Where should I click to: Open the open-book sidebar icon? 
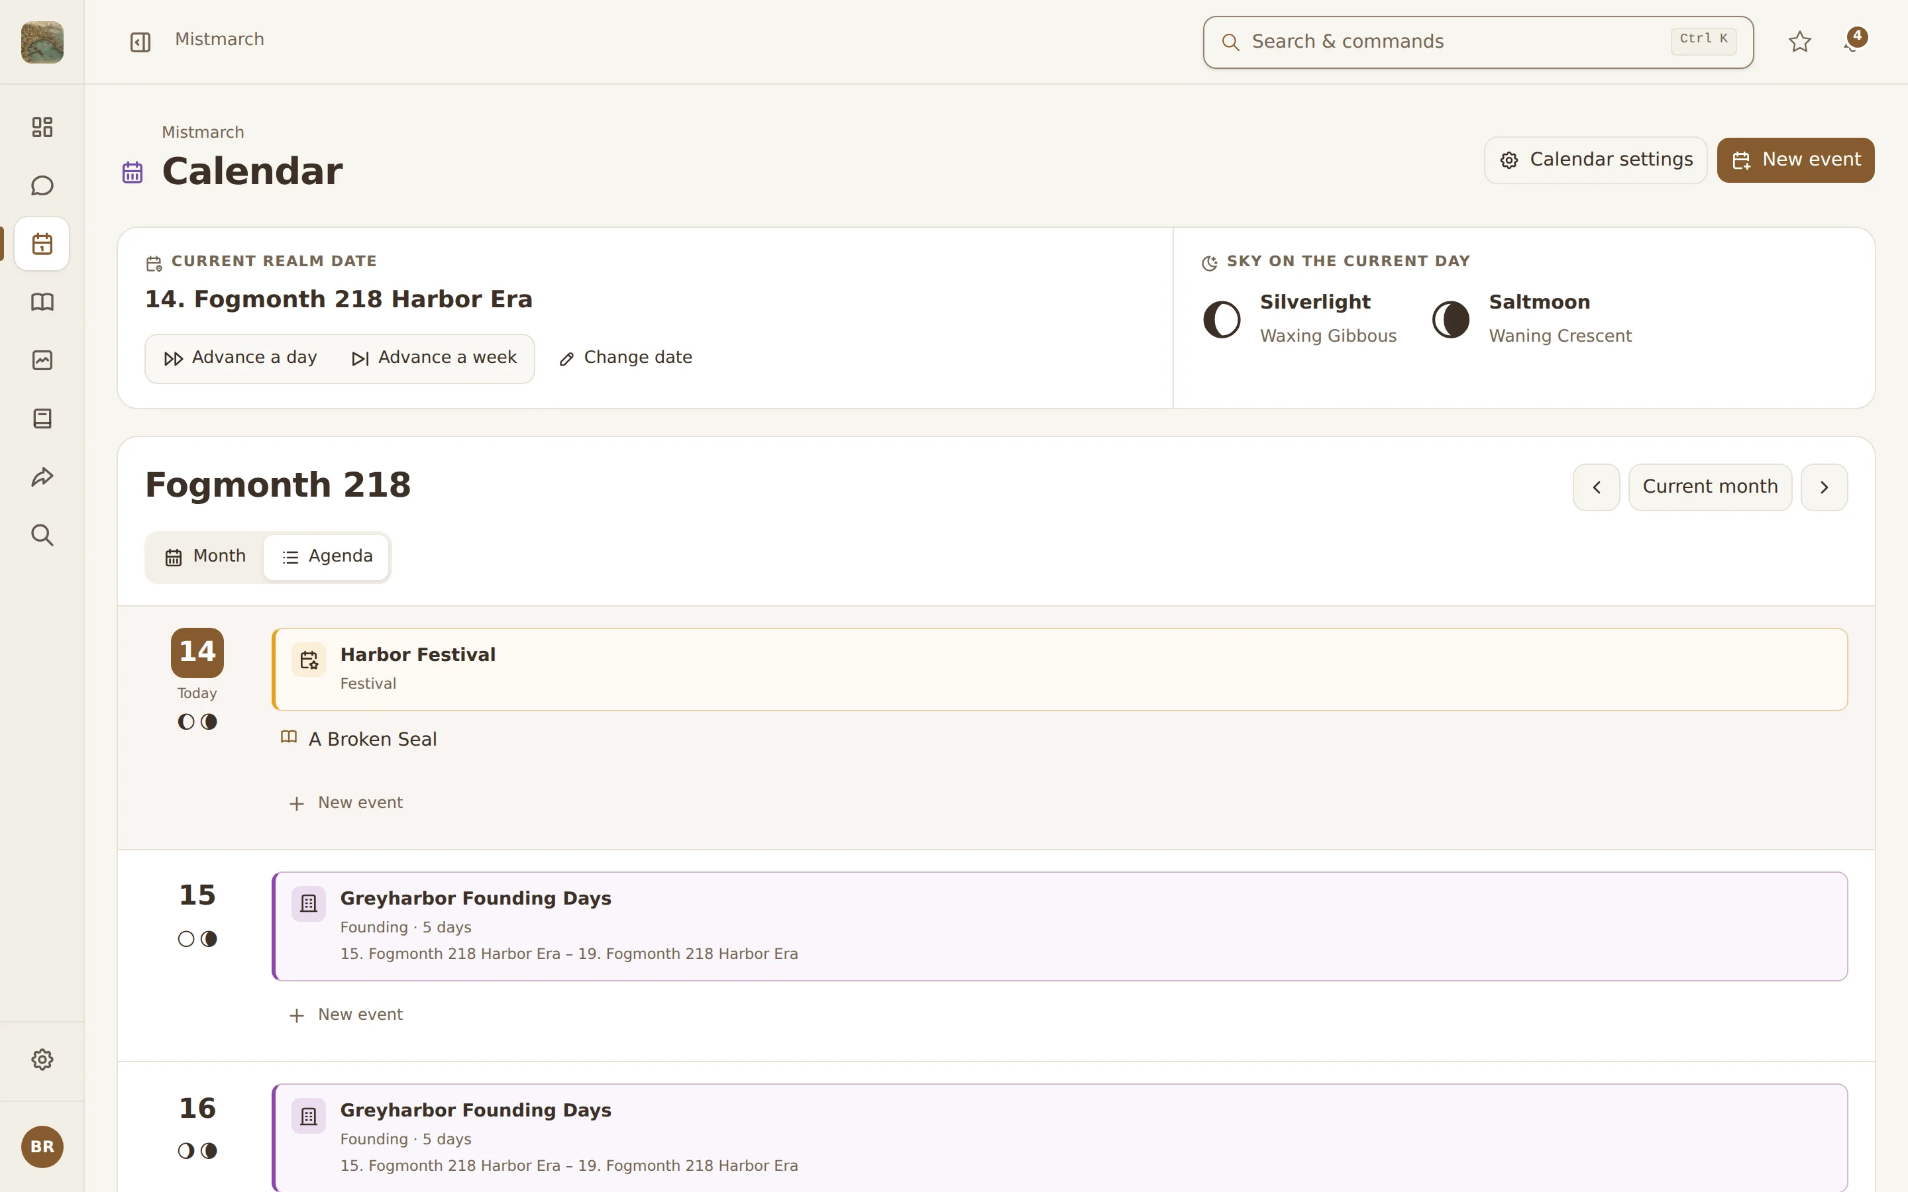pos(42,302)
